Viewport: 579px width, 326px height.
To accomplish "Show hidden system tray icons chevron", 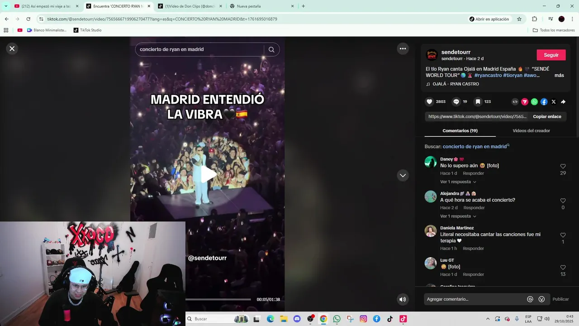I will click(488, 319).
